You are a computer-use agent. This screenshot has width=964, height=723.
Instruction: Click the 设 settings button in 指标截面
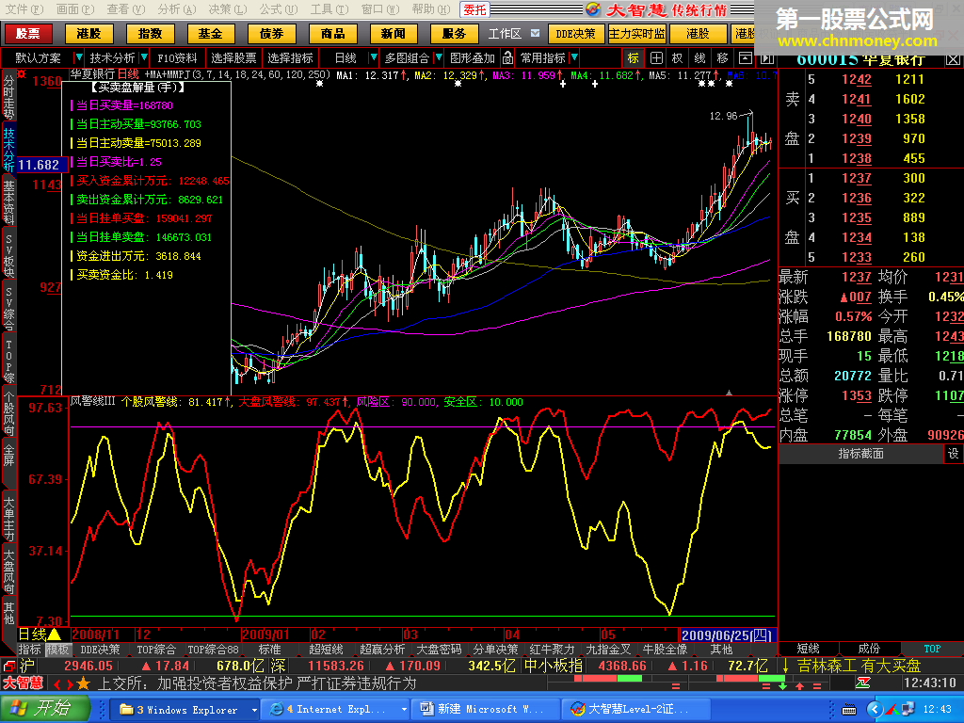click(953, 454)
